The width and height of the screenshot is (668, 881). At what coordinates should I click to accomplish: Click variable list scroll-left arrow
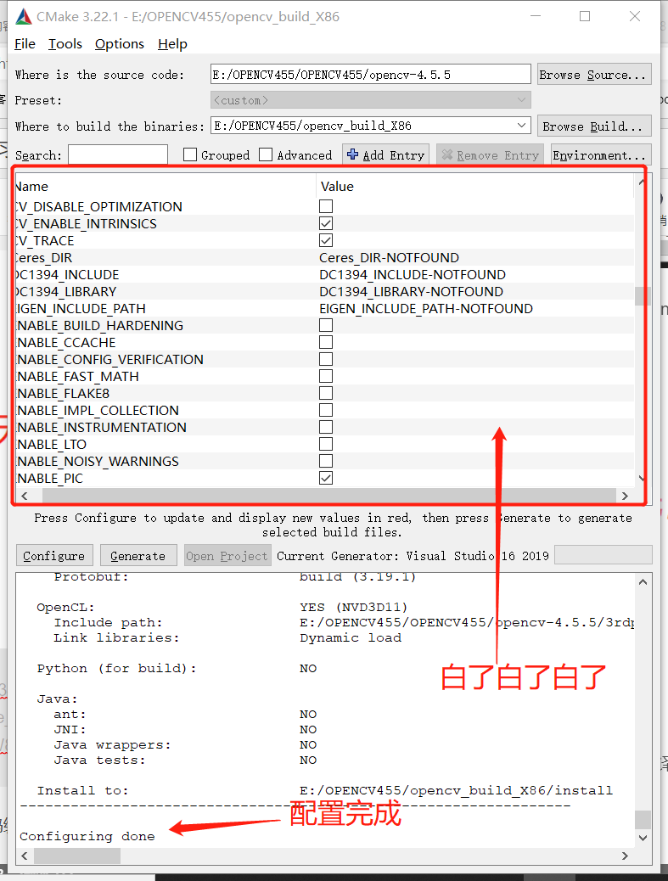24,496
